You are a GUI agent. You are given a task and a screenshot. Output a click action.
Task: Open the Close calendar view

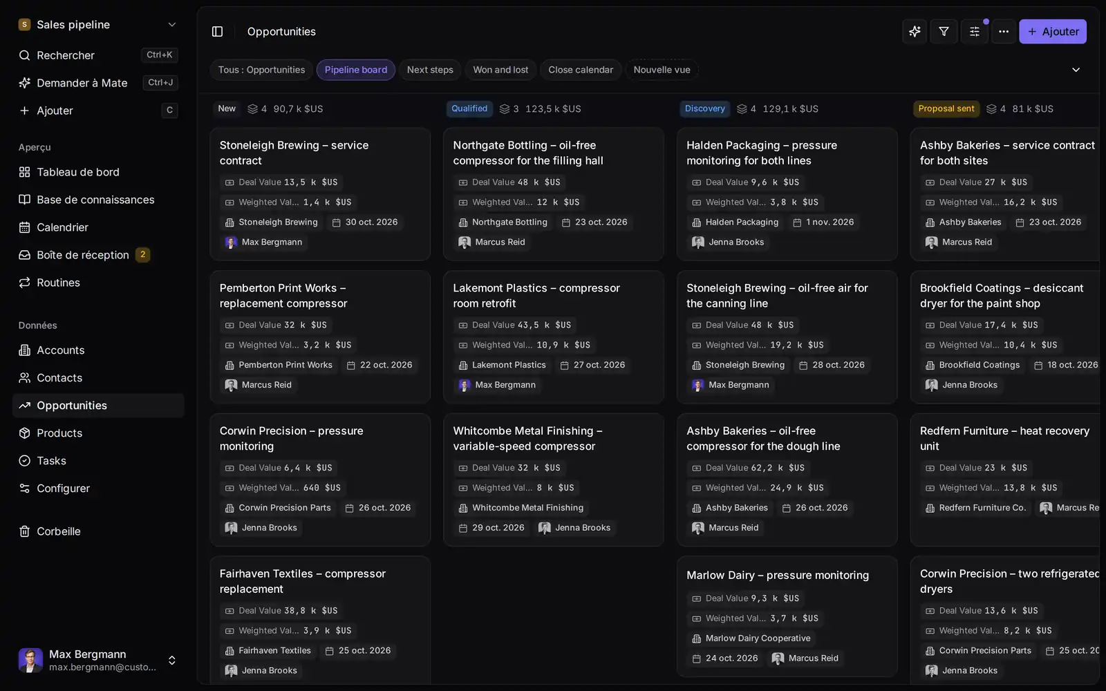click(581, 70)
